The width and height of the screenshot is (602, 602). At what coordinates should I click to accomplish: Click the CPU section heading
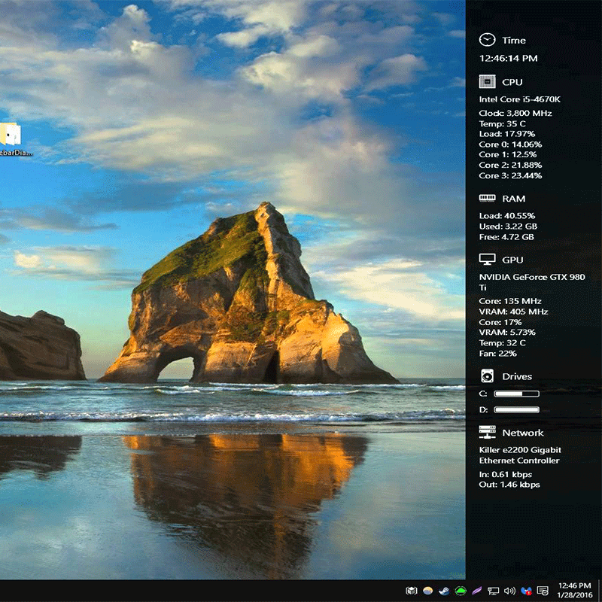512,82
